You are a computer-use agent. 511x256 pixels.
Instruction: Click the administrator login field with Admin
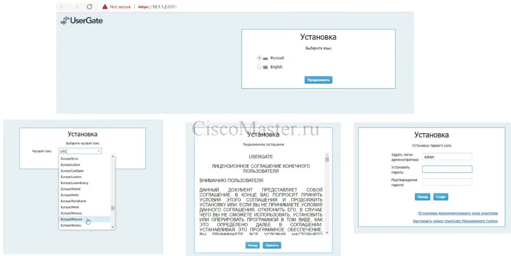(447, 157)
